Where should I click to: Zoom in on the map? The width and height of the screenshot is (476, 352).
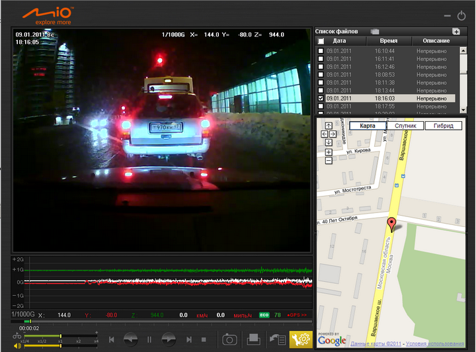click(329, 152)
